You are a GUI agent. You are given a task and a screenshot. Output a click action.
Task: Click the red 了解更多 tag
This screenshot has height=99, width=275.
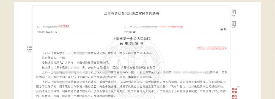pyautogui.click(x=64, y=26)
